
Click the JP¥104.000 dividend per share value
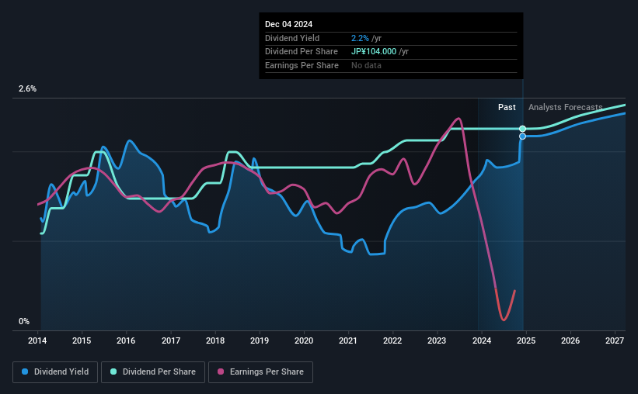[x=374, y=52]
